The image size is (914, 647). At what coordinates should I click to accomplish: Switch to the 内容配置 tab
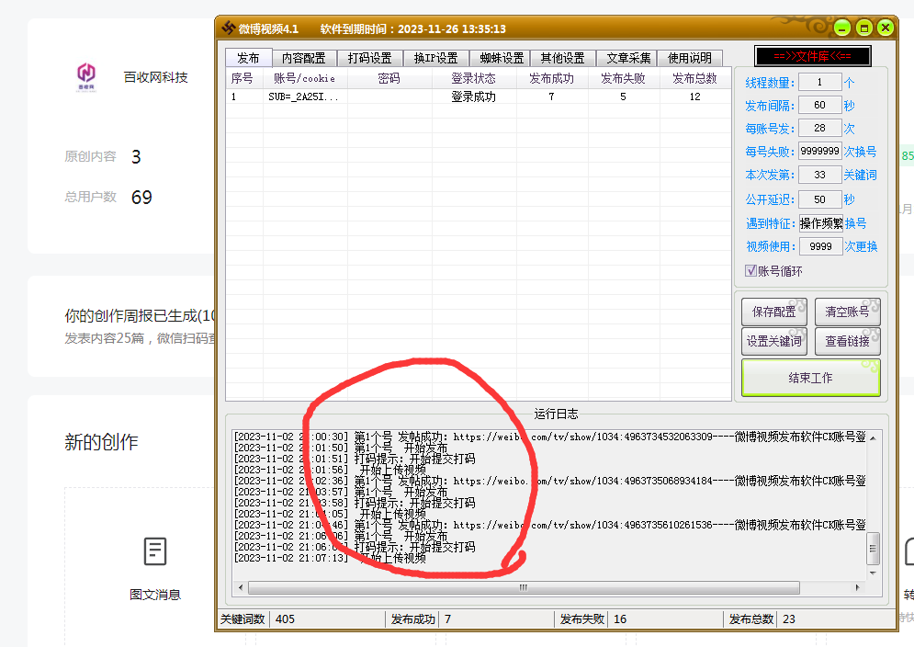[304, 58]
